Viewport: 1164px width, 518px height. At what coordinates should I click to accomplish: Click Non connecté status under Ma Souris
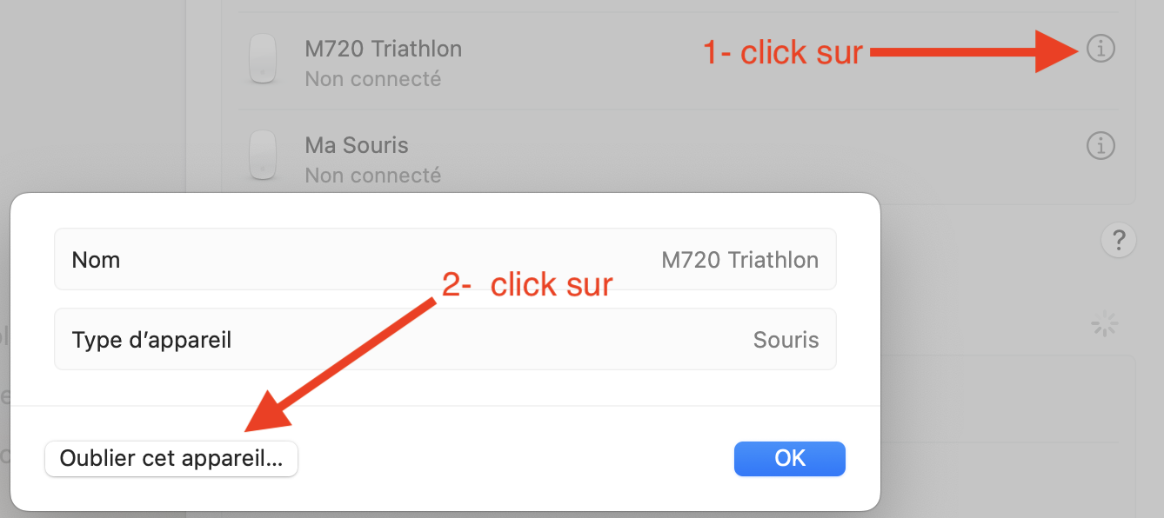(x=372, y=176)
